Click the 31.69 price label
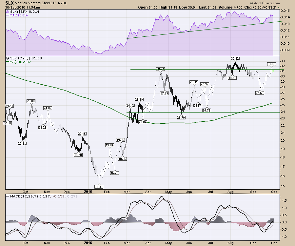The width and height of the screenshot is (295, 246). click(271, 64)
